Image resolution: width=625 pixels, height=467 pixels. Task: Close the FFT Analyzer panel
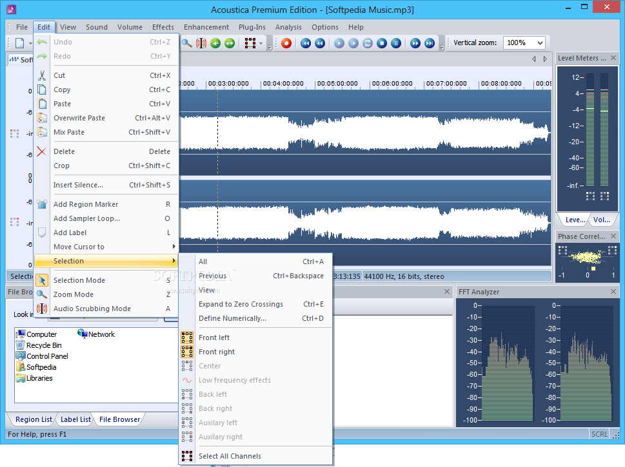click(613, 292)
